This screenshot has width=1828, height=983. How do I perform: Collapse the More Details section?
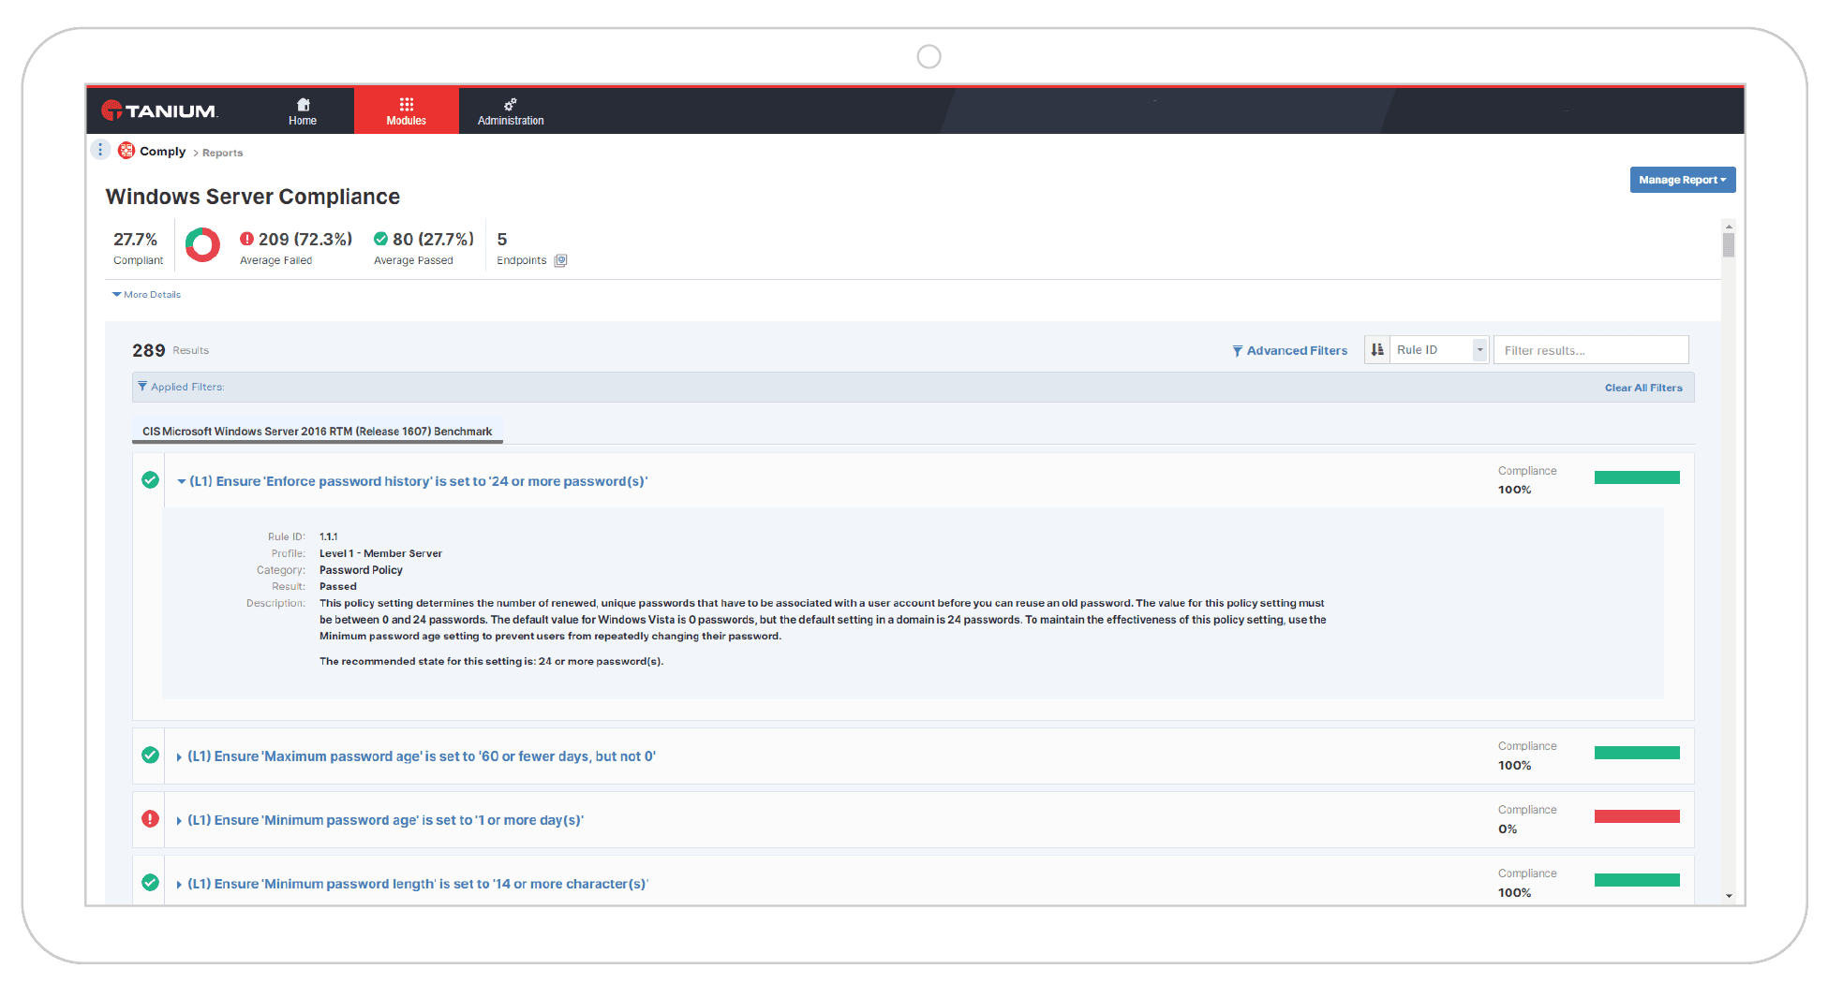[x=146, y=294]
